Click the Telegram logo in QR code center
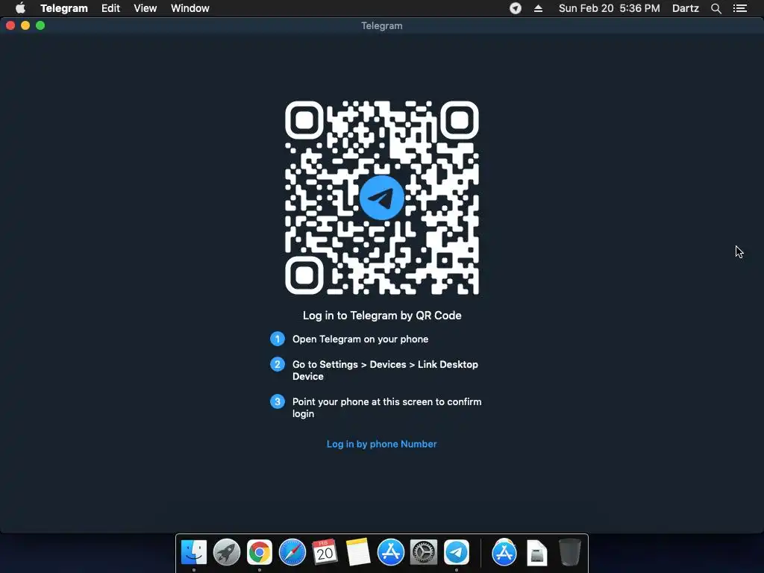Screen dimensions: 764x573 pos(382,198)
